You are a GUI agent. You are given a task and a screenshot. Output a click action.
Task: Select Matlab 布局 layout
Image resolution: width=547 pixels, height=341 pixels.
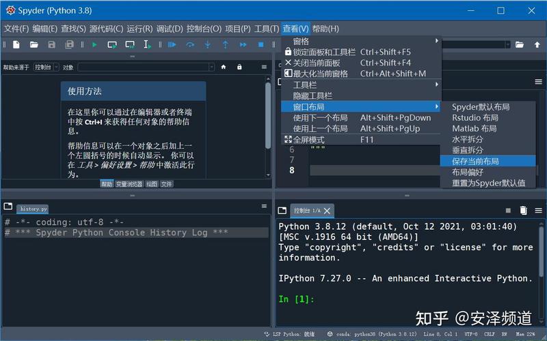point(488,128)
